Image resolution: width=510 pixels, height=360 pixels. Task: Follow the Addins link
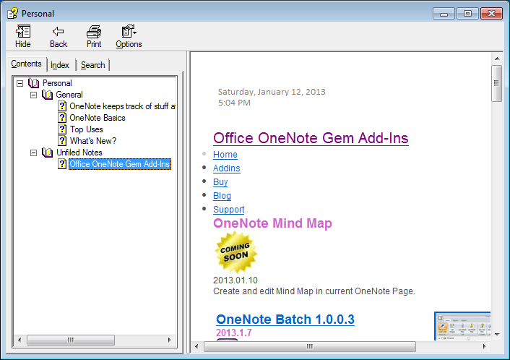pyautogui.click(x=226, y=168)
